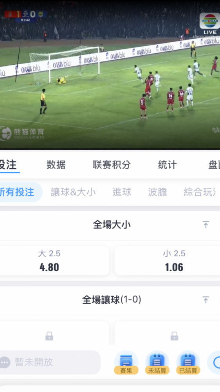The image size is (220, 392).
Task: Switch to the 联赛积分 tab
Action: tap(112, 165)
